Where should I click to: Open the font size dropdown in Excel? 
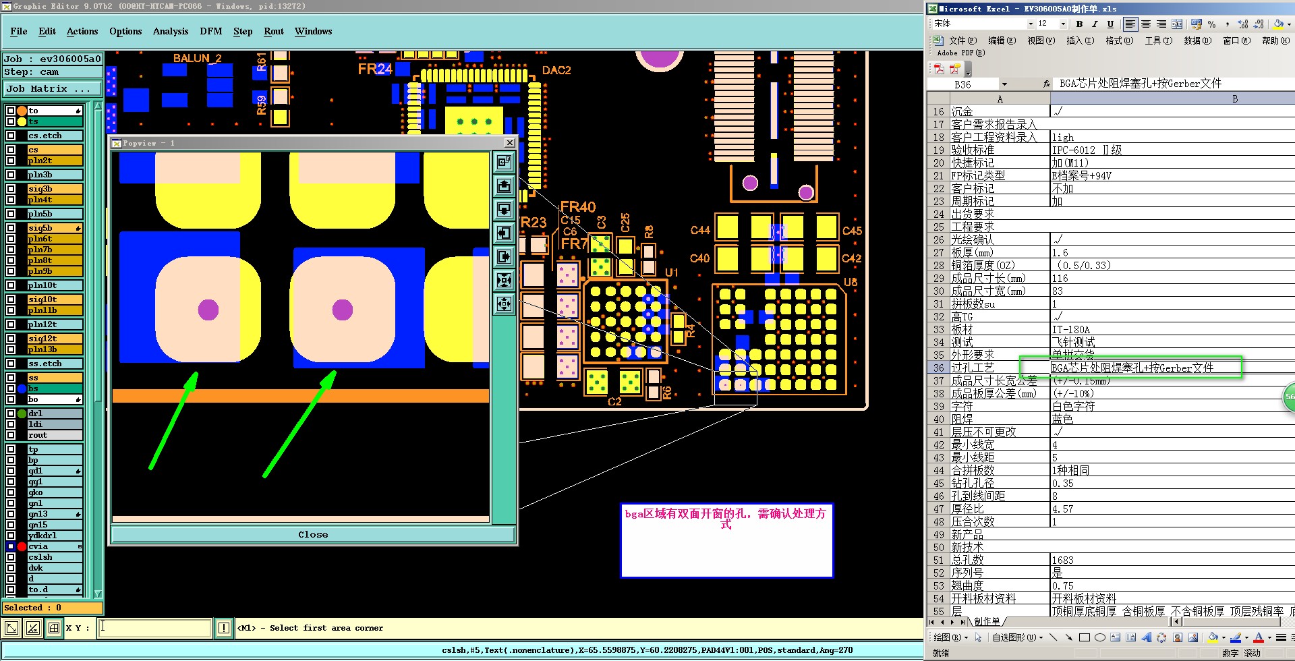tap(1063, 24)
